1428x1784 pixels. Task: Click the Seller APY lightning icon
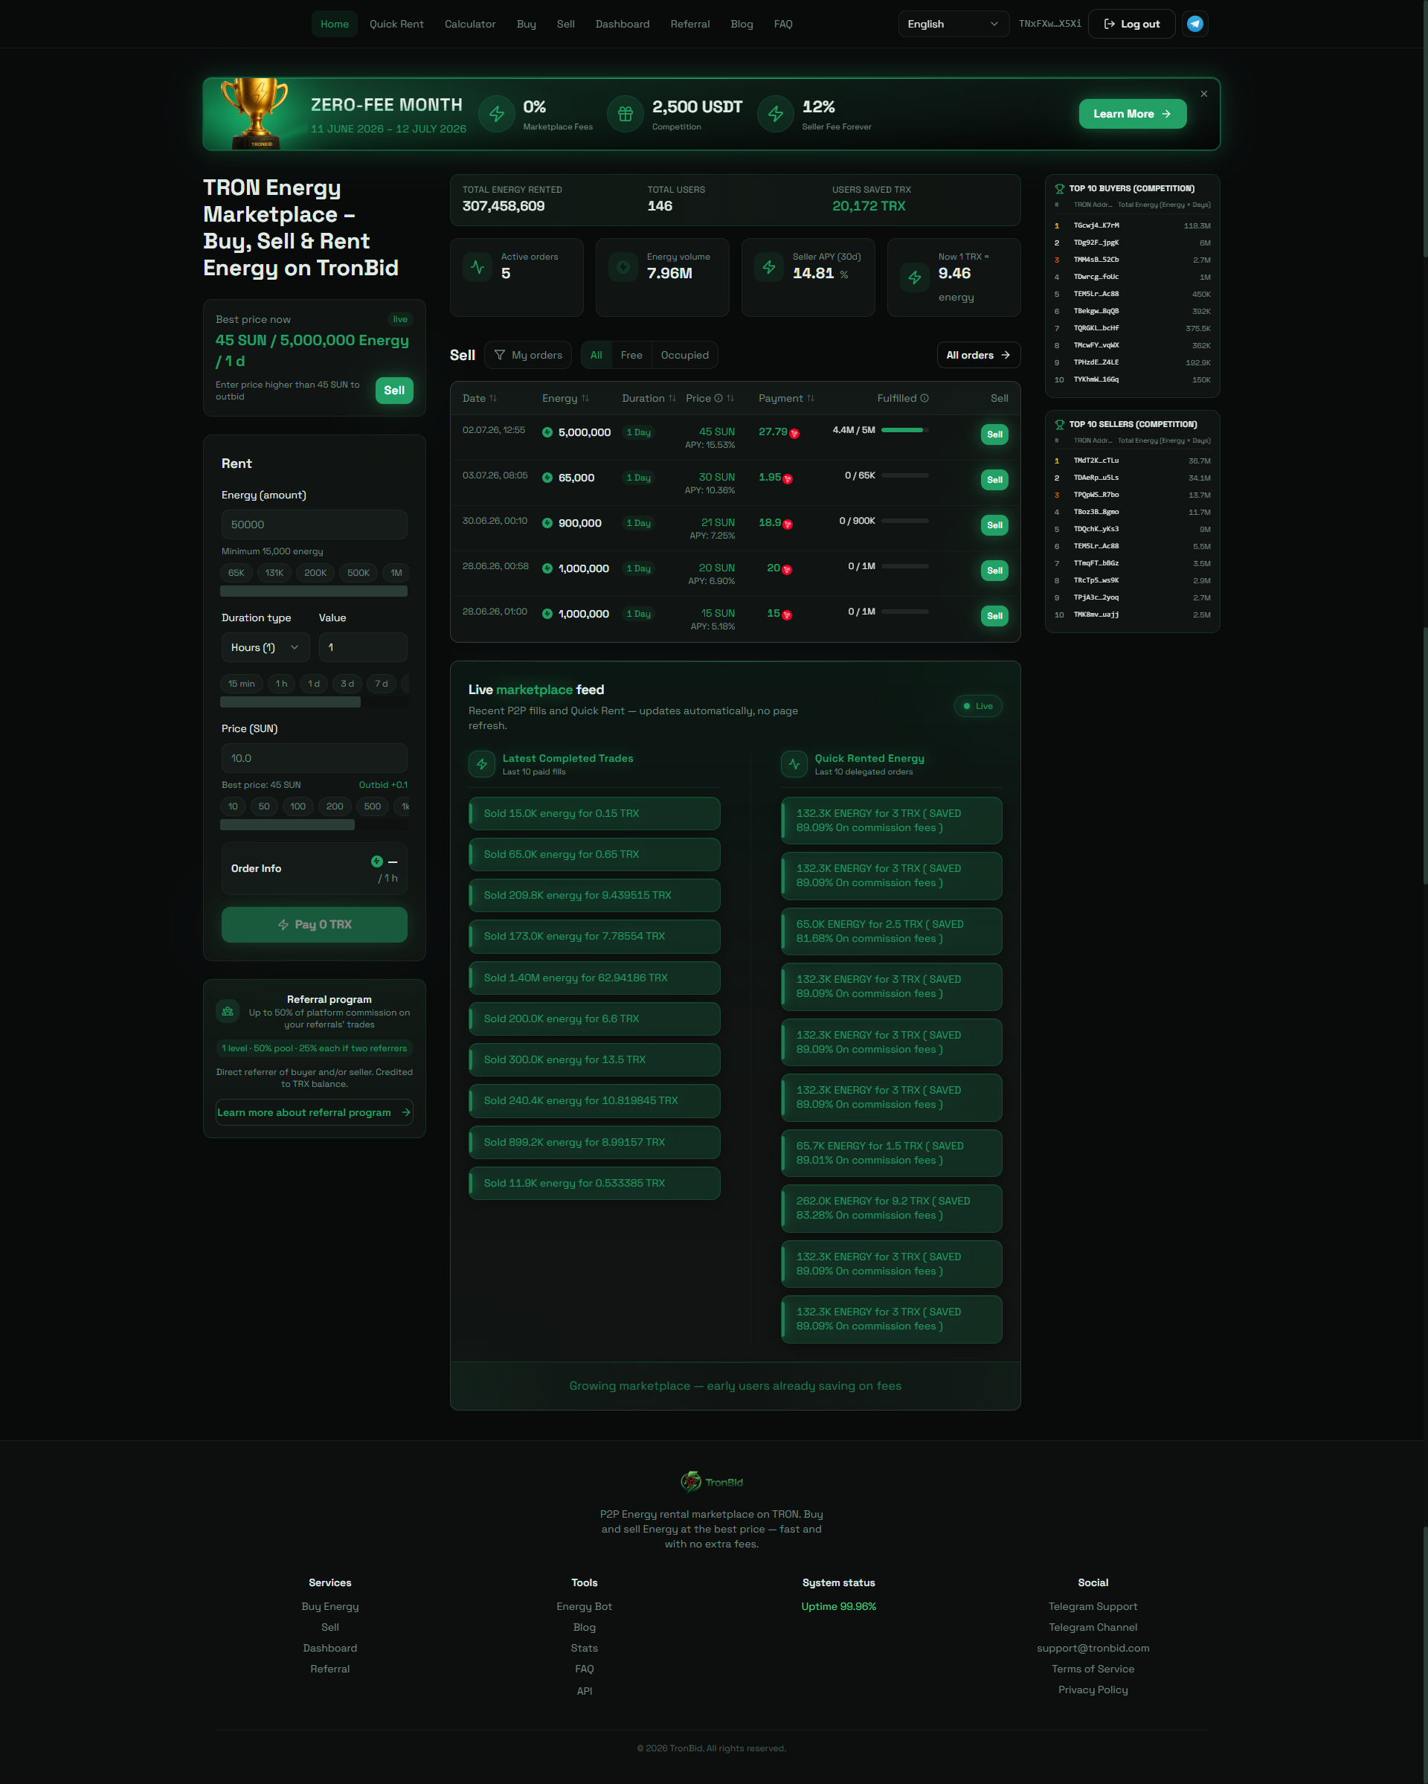[x=768, y=267]
